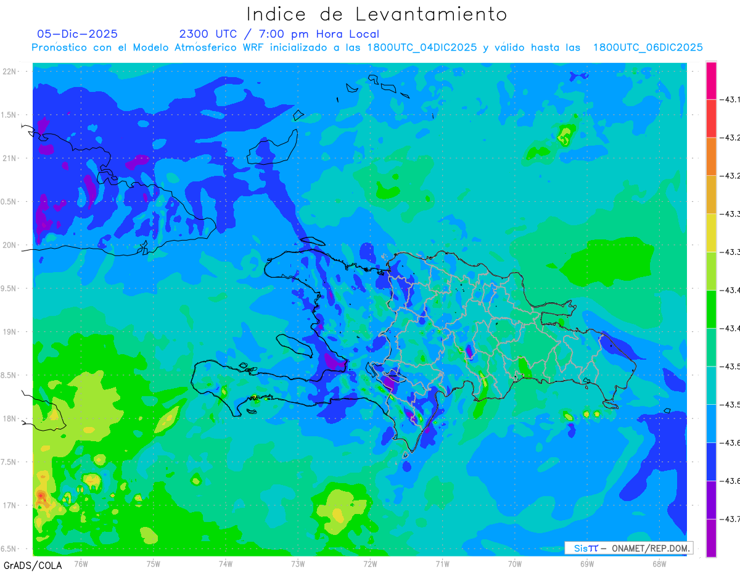Viewport: 740px width, 572px height.
Task: Click the "GrADS/COLA" label
Action: click(x=33, y=565)
